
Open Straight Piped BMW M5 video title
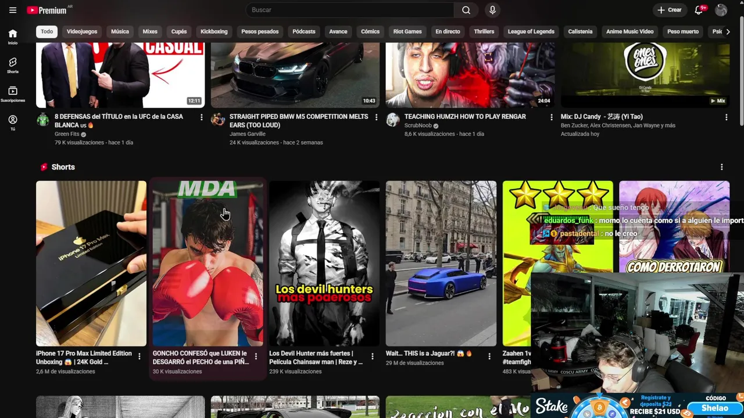pyautogui.click(x=299, y=121)
